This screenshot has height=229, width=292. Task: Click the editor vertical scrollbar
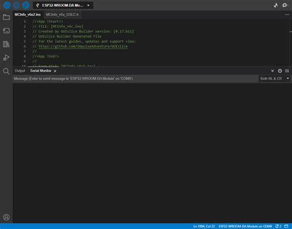(x=291, y=42)
